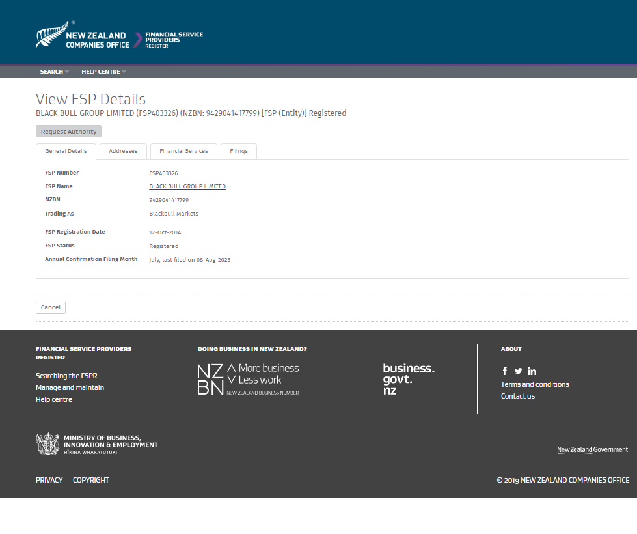Click the Trading As label
The width and height of the screenshot is (637, 534).
59,214
